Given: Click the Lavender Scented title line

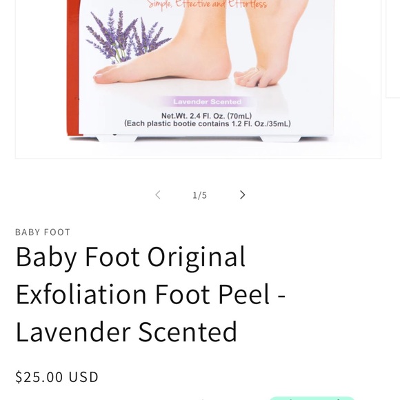Looking at the screenshot, I should 126,332.
